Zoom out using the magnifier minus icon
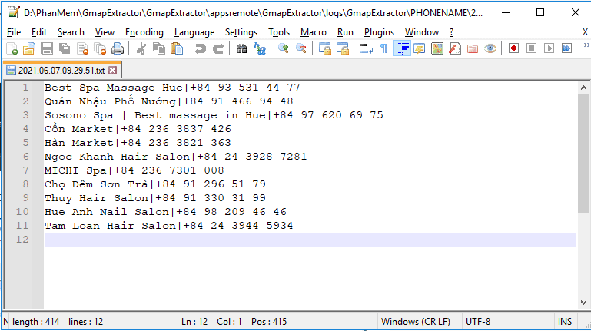 pos(300,48)
